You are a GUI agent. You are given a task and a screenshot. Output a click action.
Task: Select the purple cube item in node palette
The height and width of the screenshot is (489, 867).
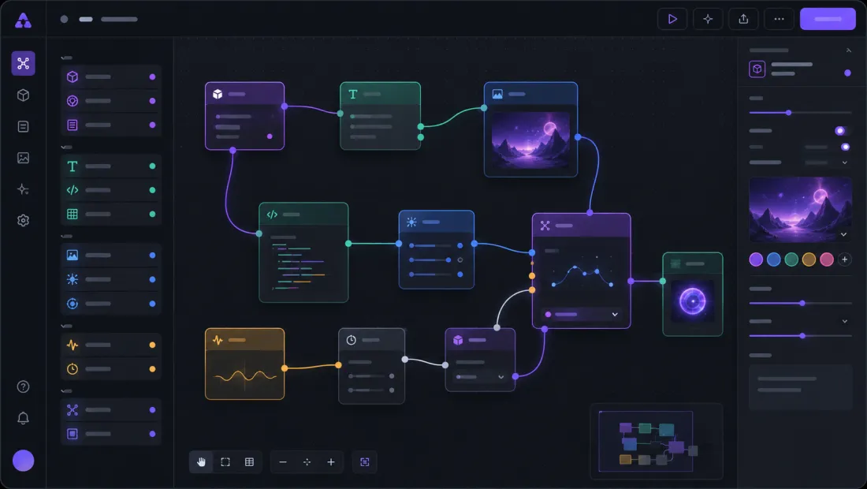111,77
